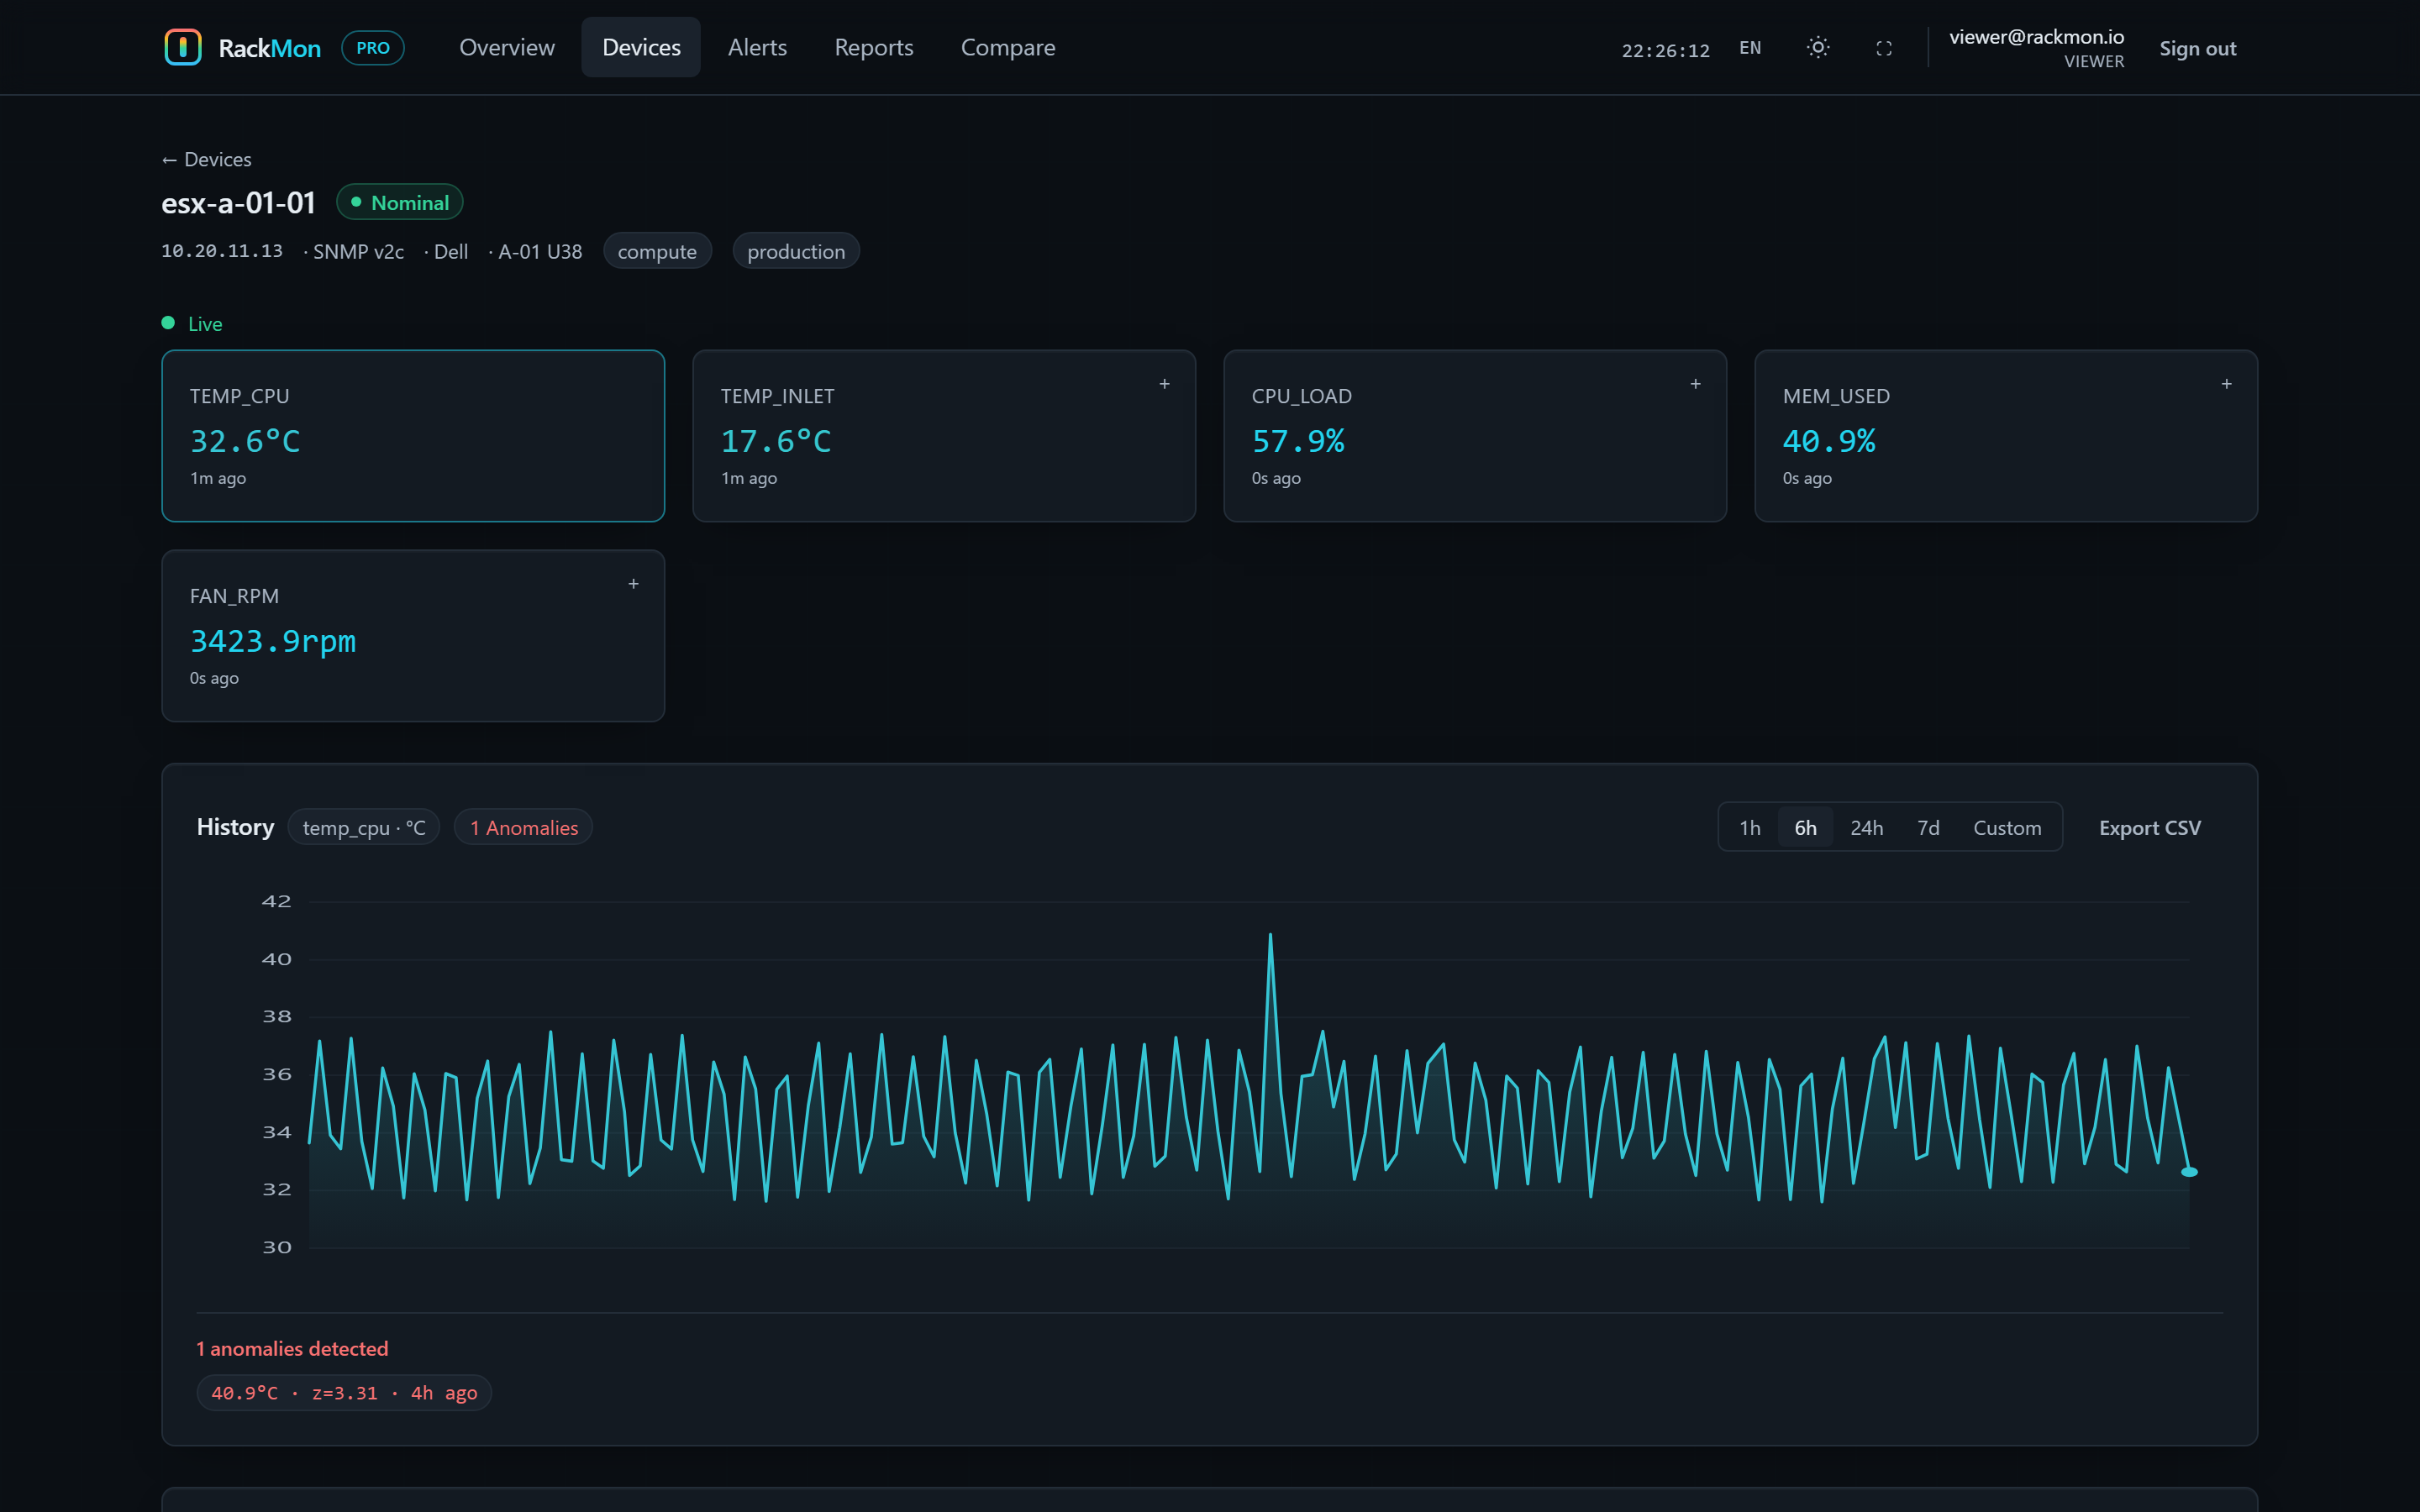
Task: Select the 6h history range
Action: (x=1805, y=827)
